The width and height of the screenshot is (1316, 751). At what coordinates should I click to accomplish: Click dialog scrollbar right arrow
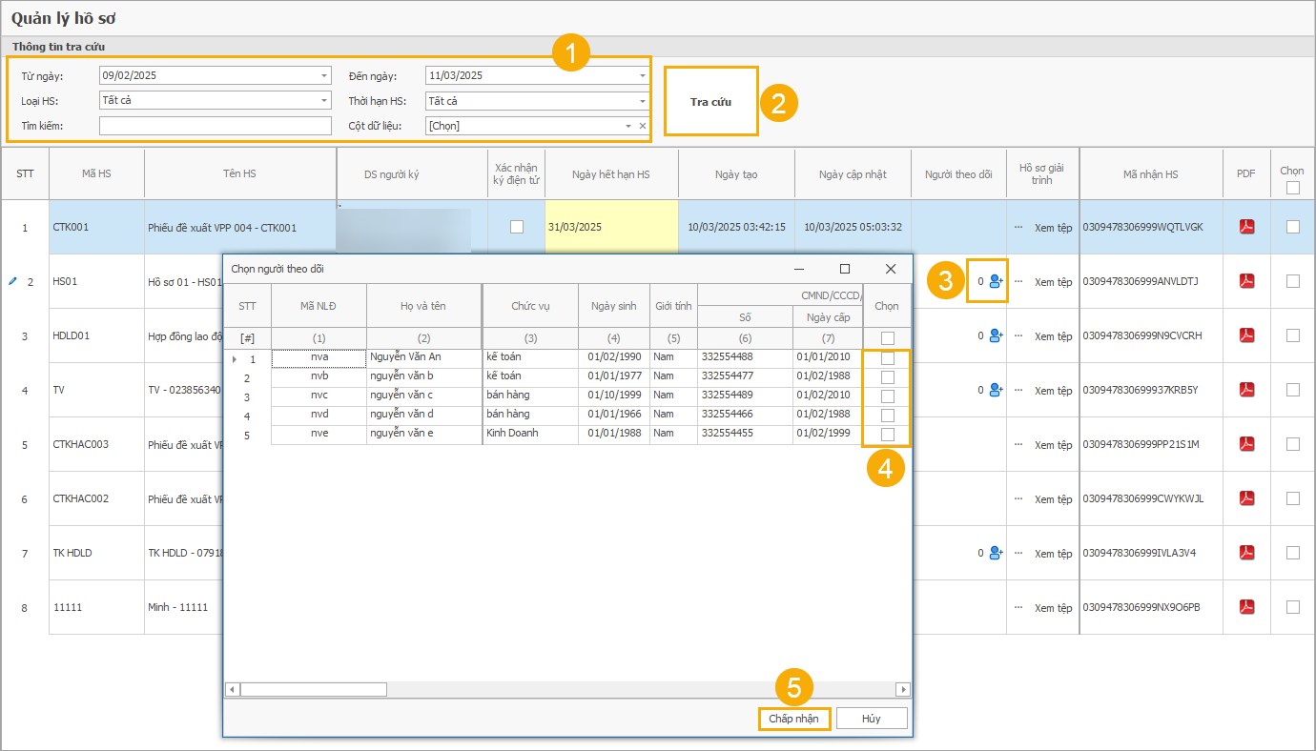tap(903, 689)
